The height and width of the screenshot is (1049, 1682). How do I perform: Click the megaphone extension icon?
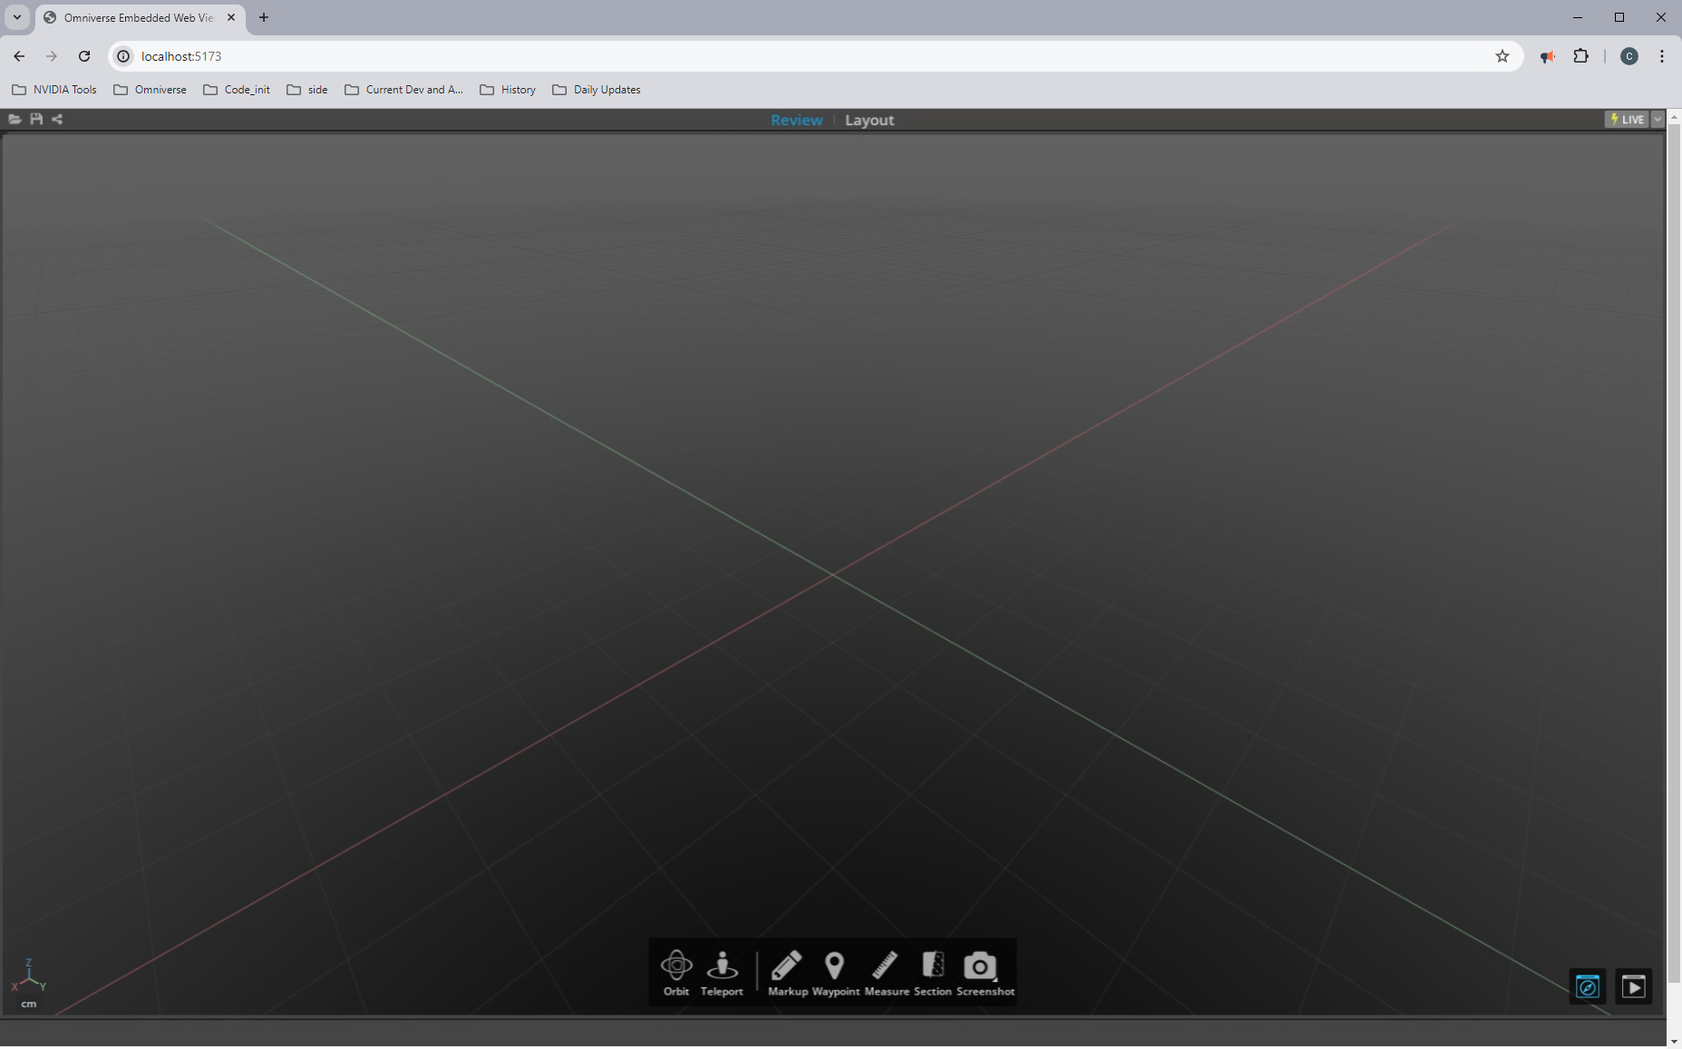click(x=1548, y=56)
